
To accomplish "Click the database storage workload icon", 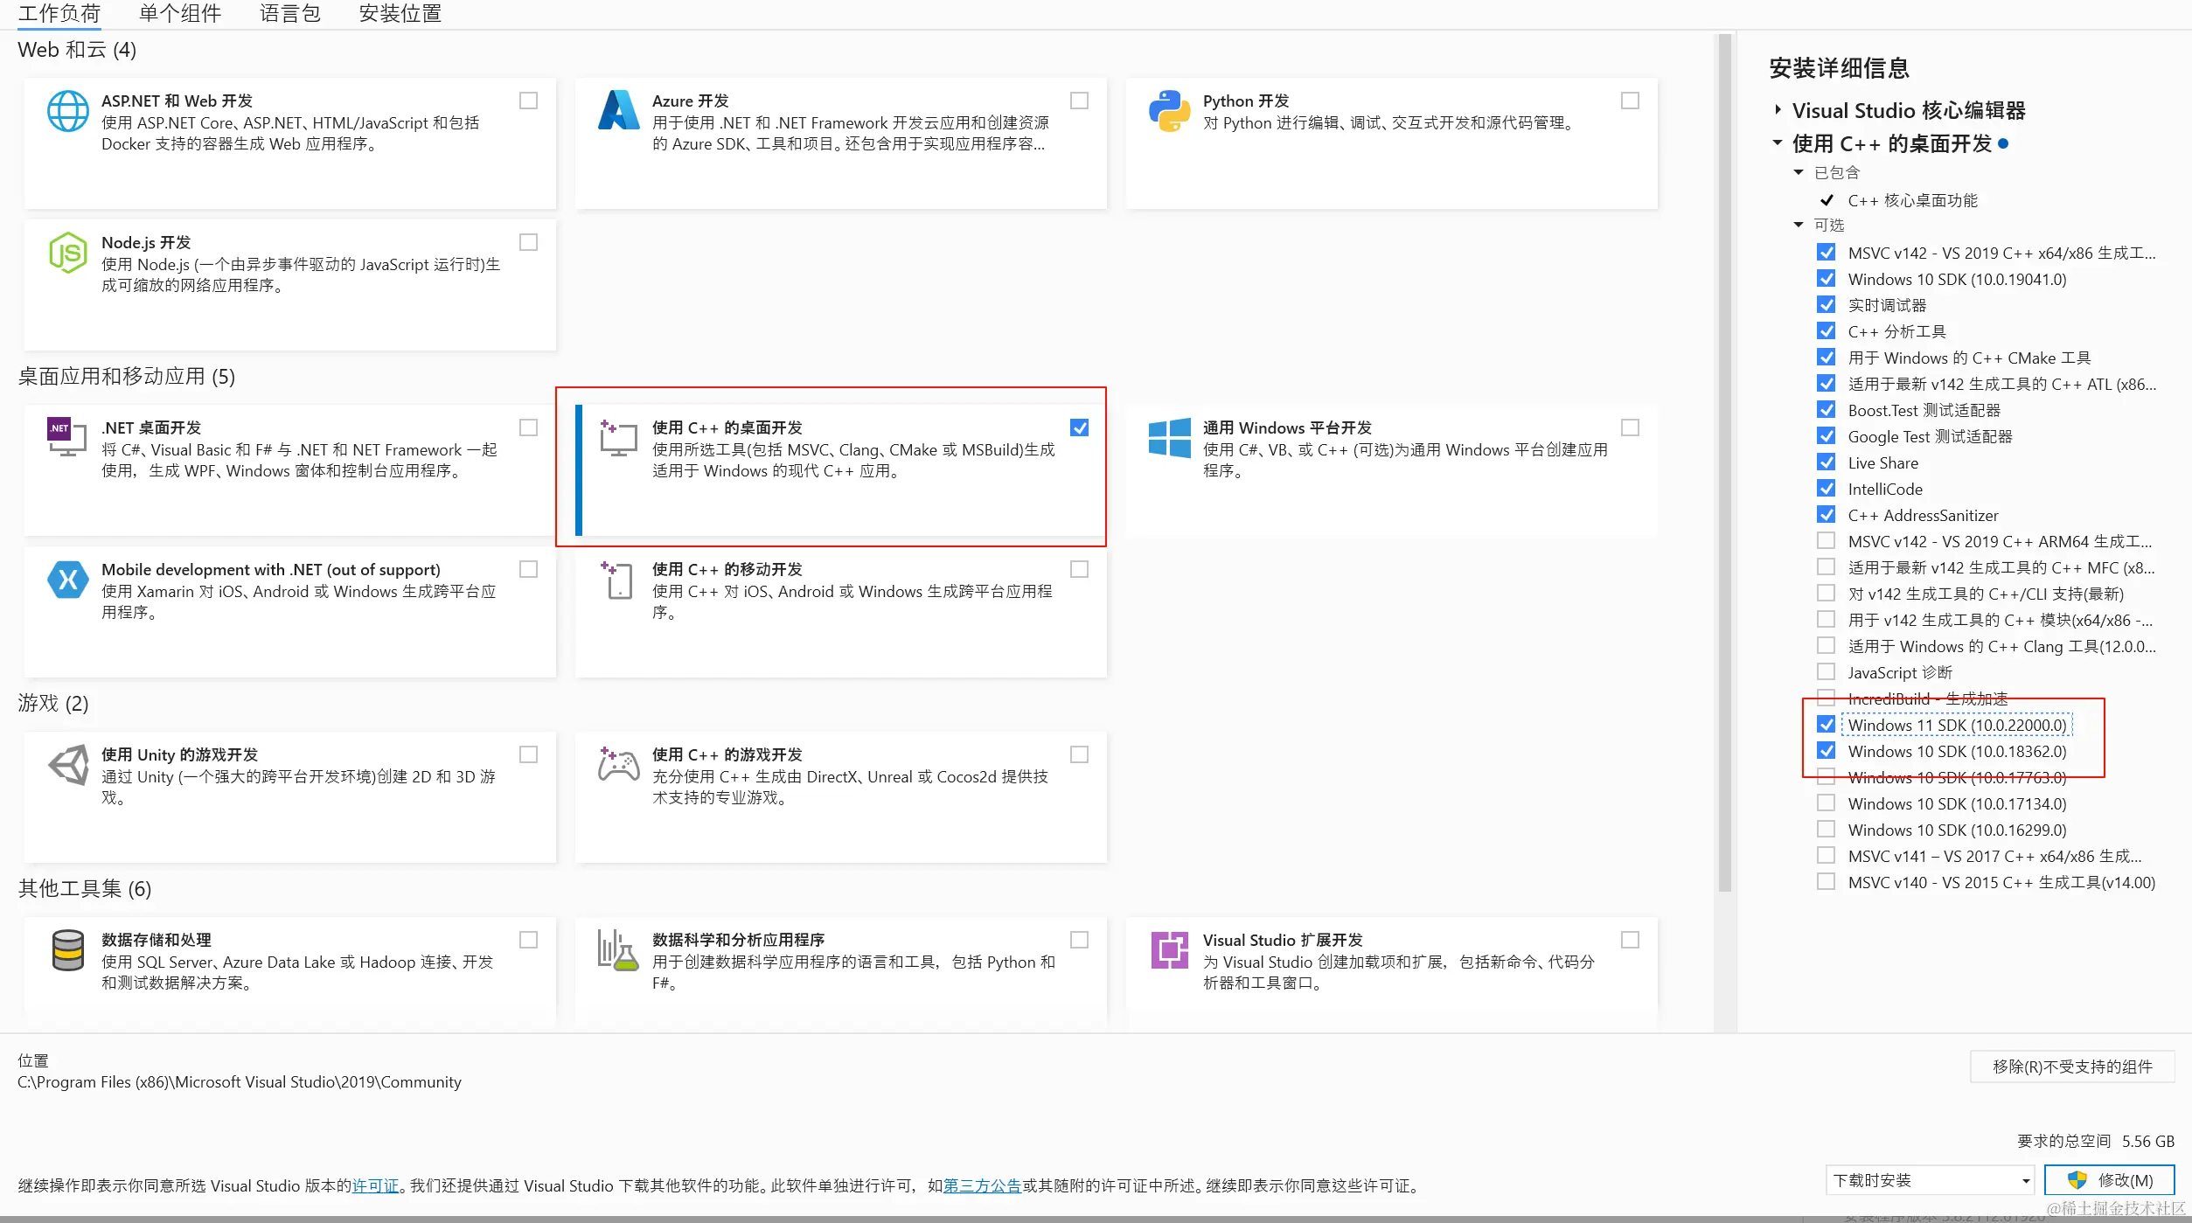I will (67, 951).
